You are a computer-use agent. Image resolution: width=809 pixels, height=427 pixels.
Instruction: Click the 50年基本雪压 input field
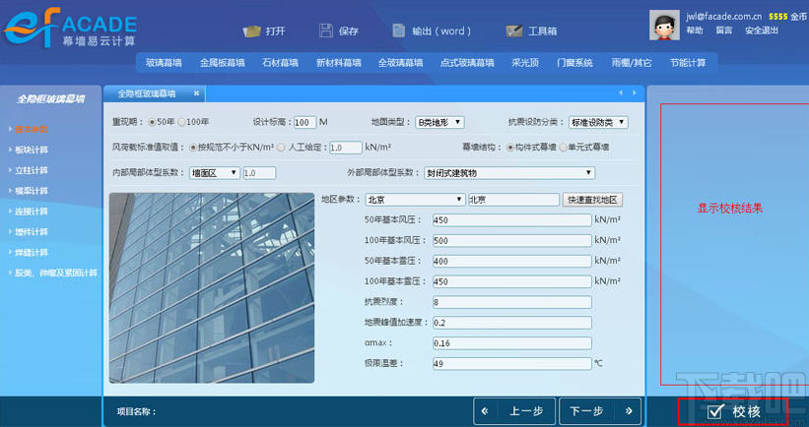click(x=512, y=261)
